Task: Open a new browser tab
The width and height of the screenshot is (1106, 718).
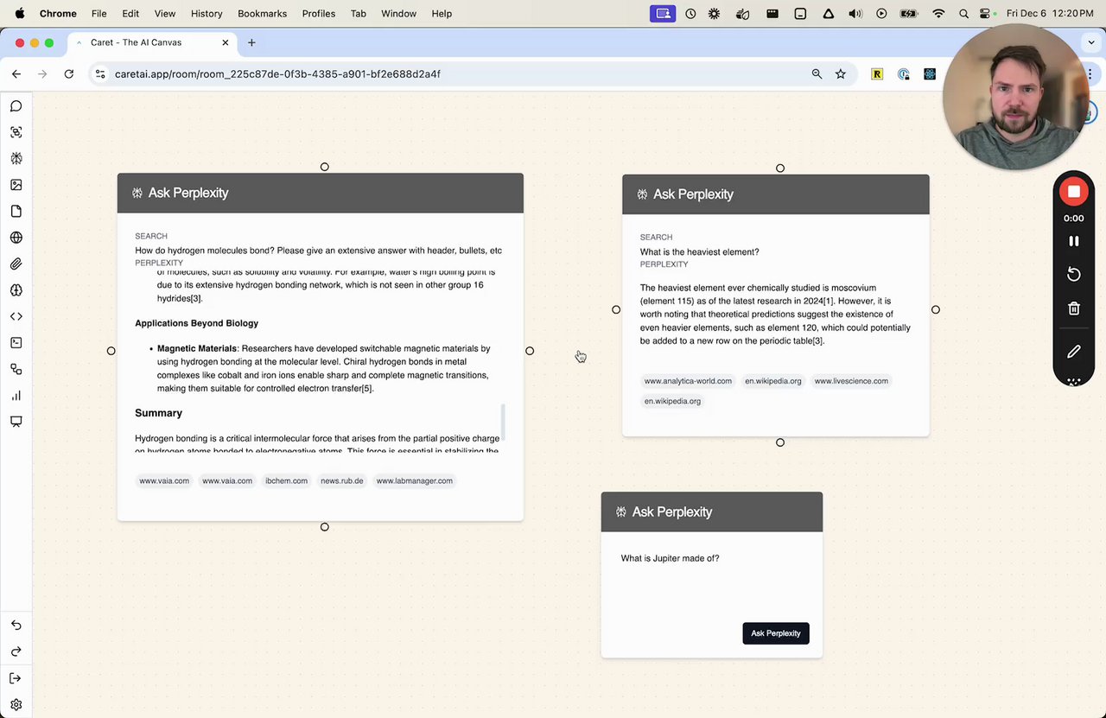Action: 251,42
